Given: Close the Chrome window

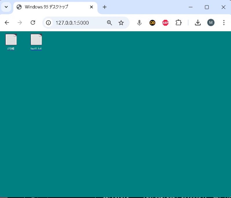Looking at the screenshot, I should tap(223, 7).
